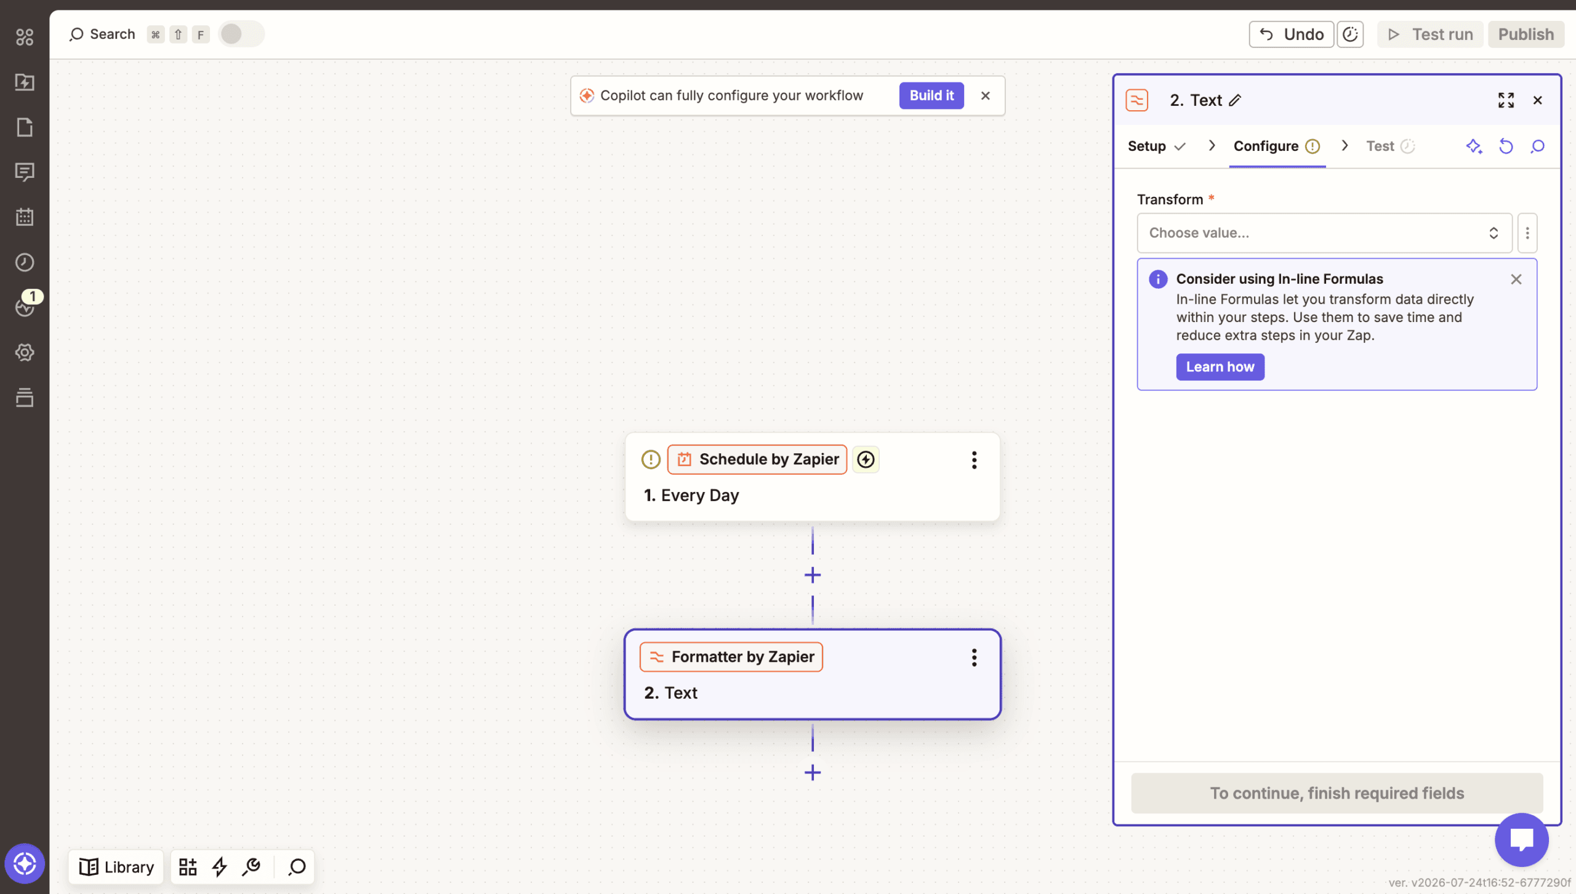Click the search icon in step panel
Image resolution: width=1576 pixels, height=894 pixels.
pyautogui.click(x=1538, y=146)
